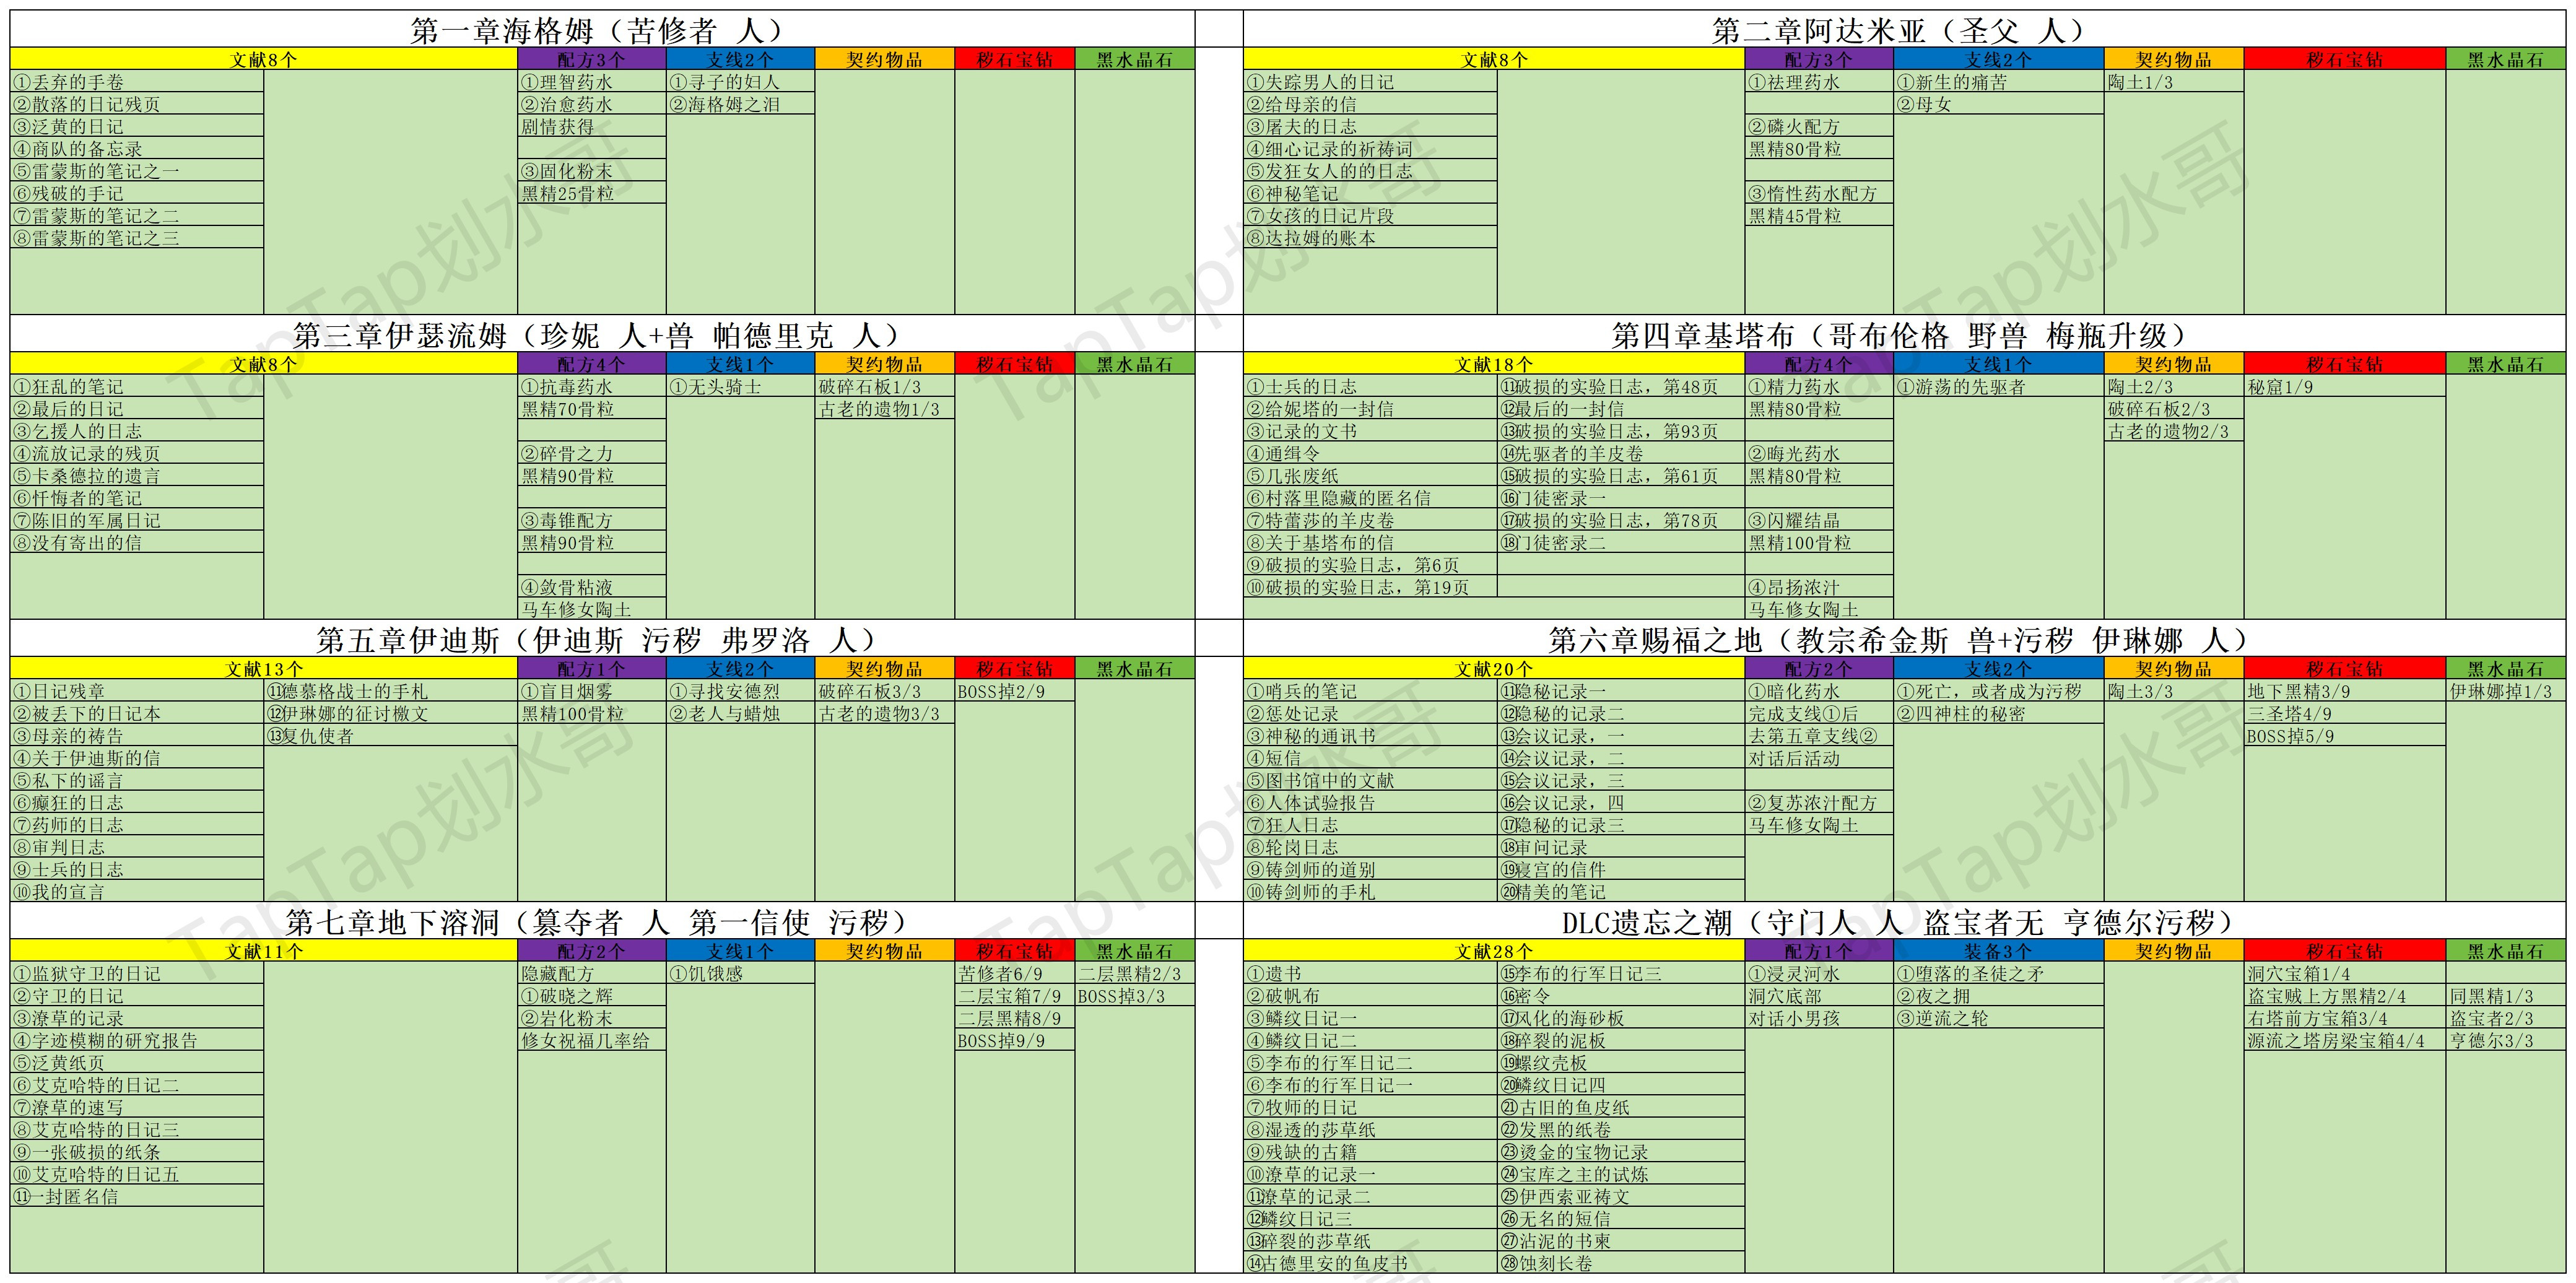Click the cell ③固化粉末
2576x1283 pixels.
592,171
